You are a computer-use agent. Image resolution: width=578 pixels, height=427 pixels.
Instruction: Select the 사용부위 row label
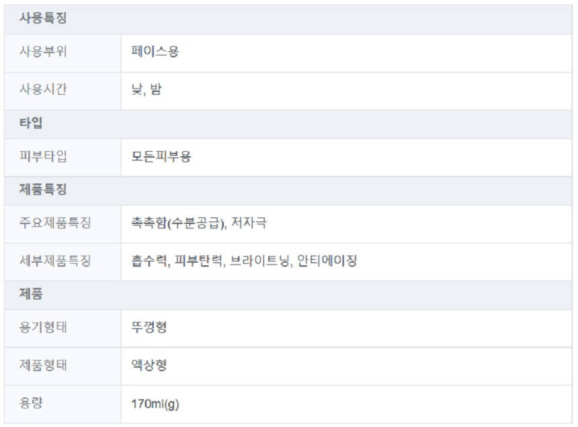(43, 51)
